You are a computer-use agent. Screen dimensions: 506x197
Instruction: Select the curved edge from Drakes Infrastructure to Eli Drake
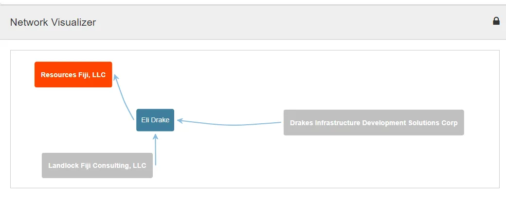[234, 125]
